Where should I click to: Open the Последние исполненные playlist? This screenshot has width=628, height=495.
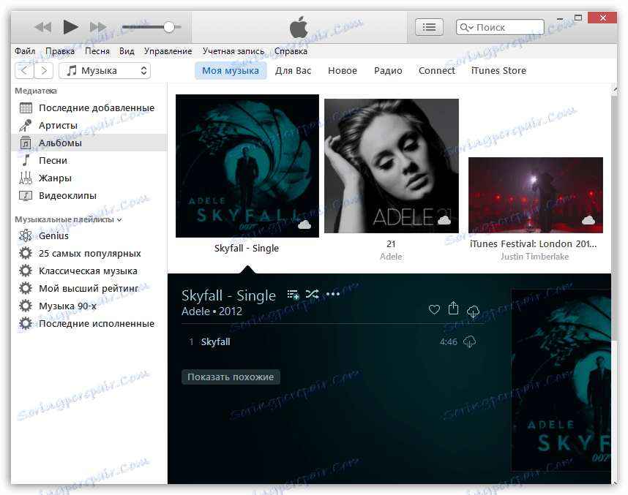89,324
